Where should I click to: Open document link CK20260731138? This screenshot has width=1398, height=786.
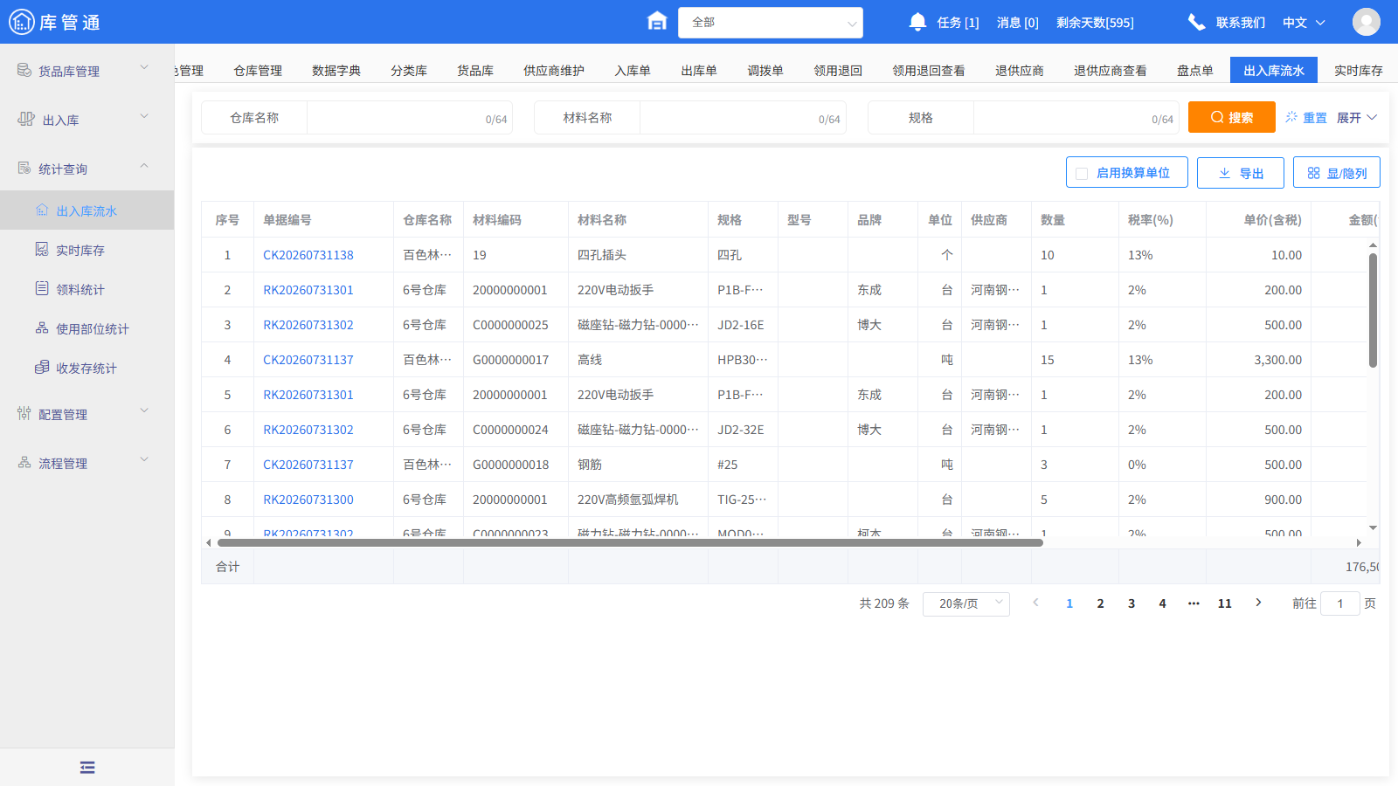308,255
